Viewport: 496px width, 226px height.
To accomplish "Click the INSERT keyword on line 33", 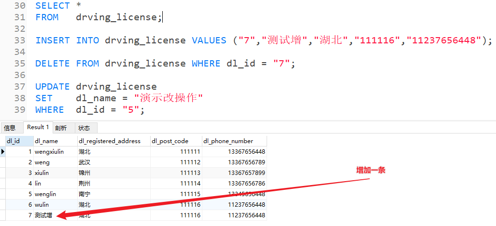I will click(x=53, y=40).
